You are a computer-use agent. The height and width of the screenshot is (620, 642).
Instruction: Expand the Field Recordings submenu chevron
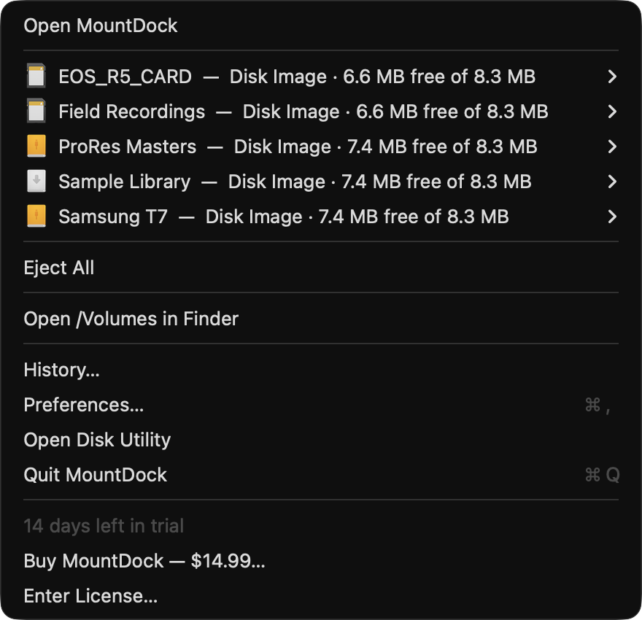point(611,112)
